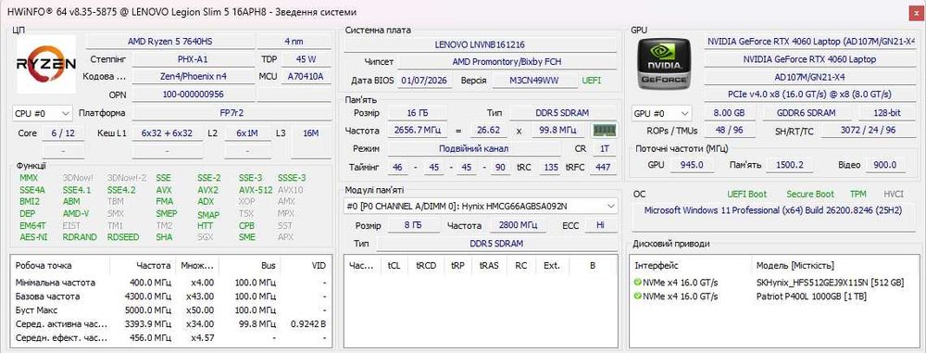Click the 'SSSE-3' feature label
This screenshot has width=926, height=353.
[x=292, y=177]
